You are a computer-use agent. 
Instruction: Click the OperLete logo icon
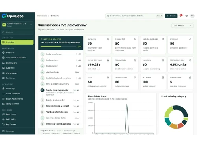click(x=4, y=16)
